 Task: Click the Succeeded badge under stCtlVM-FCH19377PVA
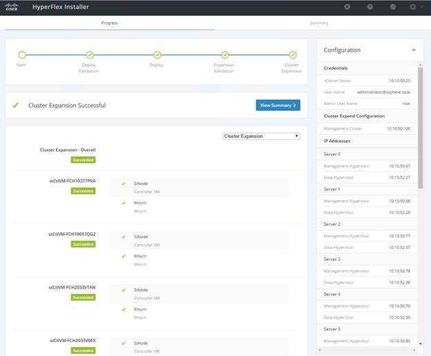pyautogui.click(x=83, y=191)
